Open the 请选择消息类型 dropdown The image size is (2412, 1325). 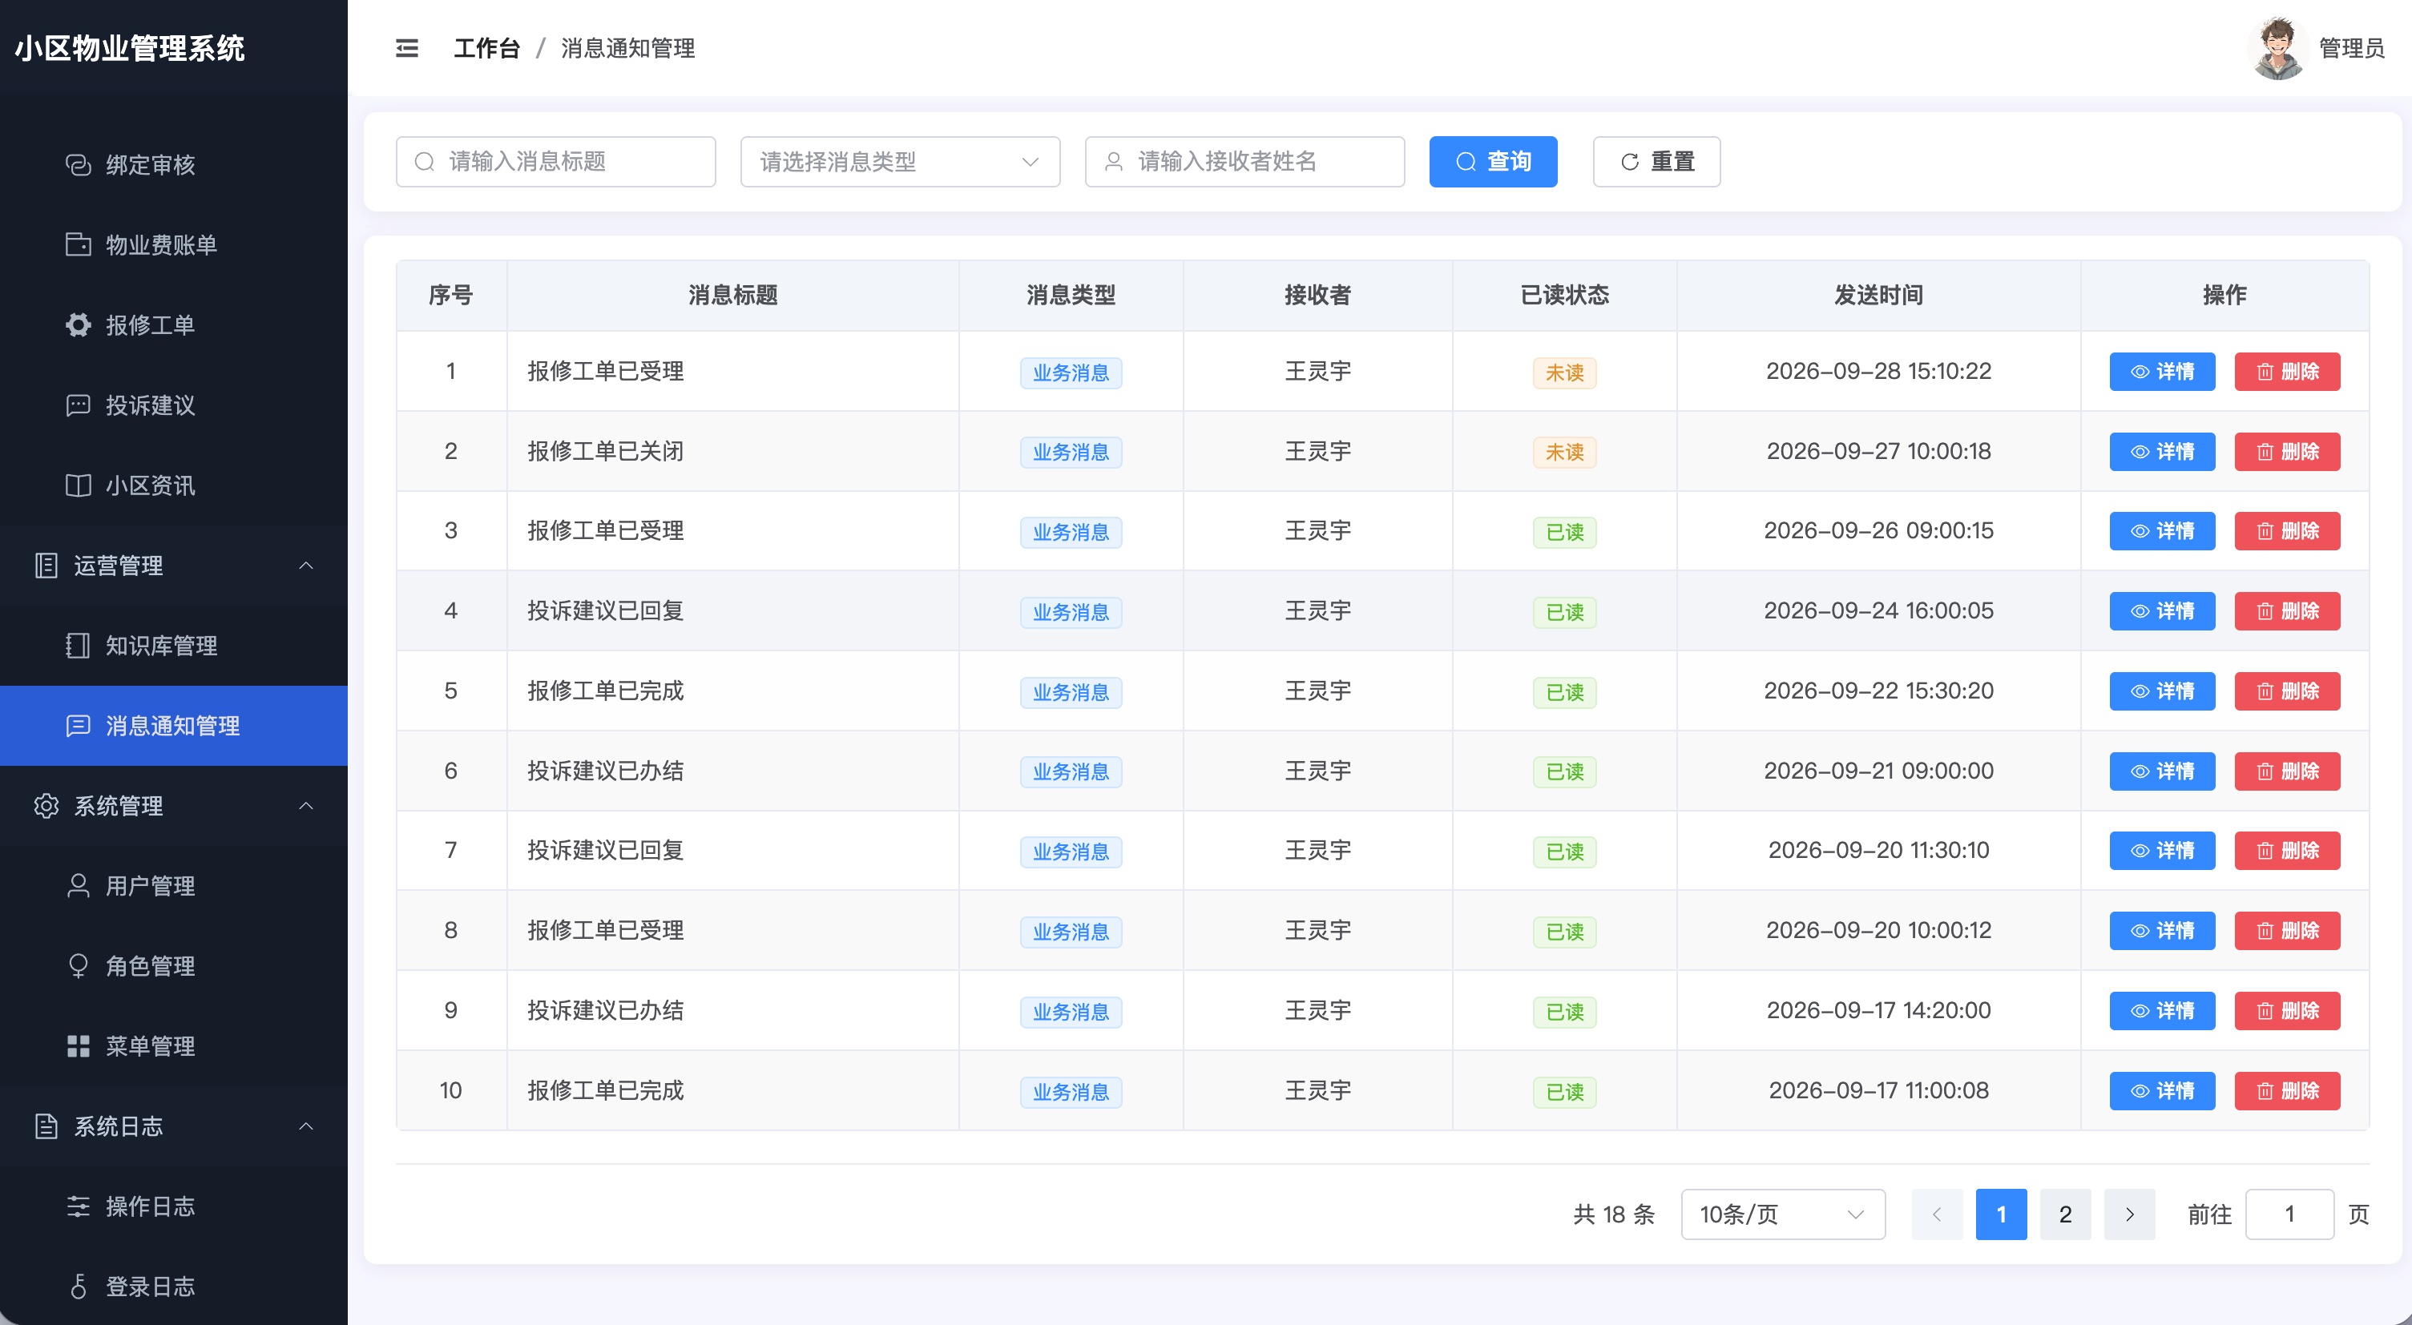[x=900, y=162]
